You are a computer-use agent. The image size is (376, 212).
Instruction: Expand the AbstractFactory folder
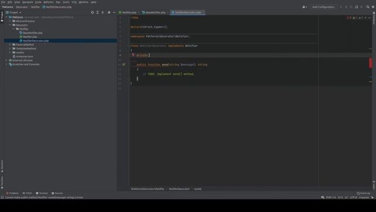pos(10,21)
